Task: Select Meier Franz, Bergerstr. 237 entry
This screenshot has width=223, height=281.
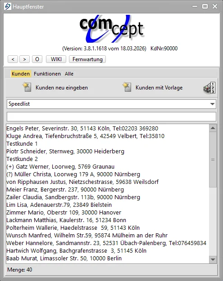Action: (108, 190)
